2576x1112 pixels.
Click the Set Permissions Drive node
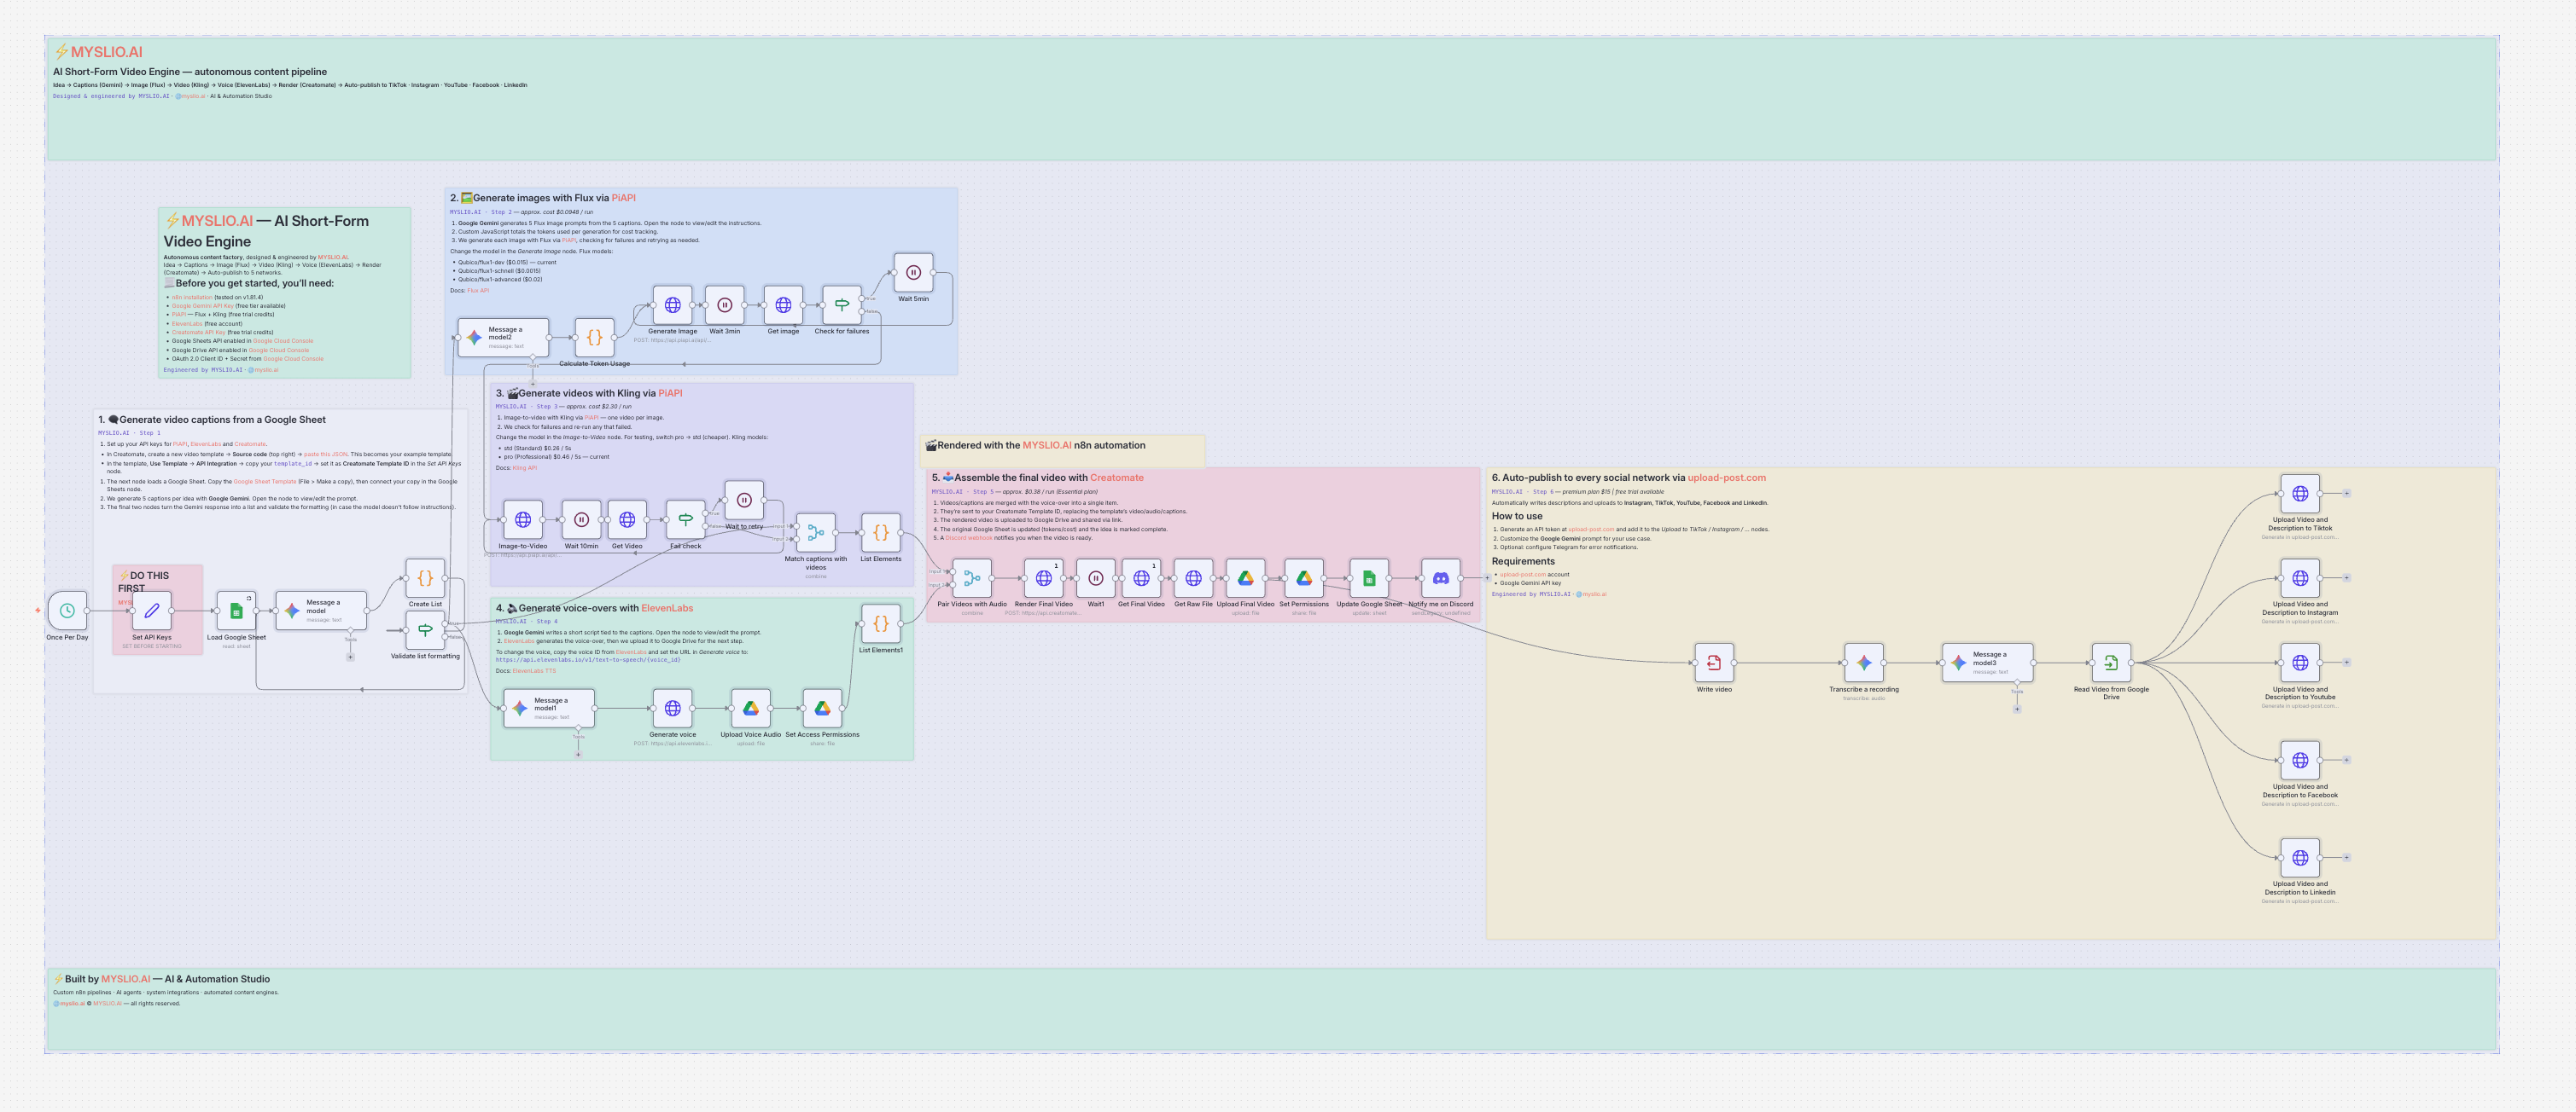click(1304, 578)
